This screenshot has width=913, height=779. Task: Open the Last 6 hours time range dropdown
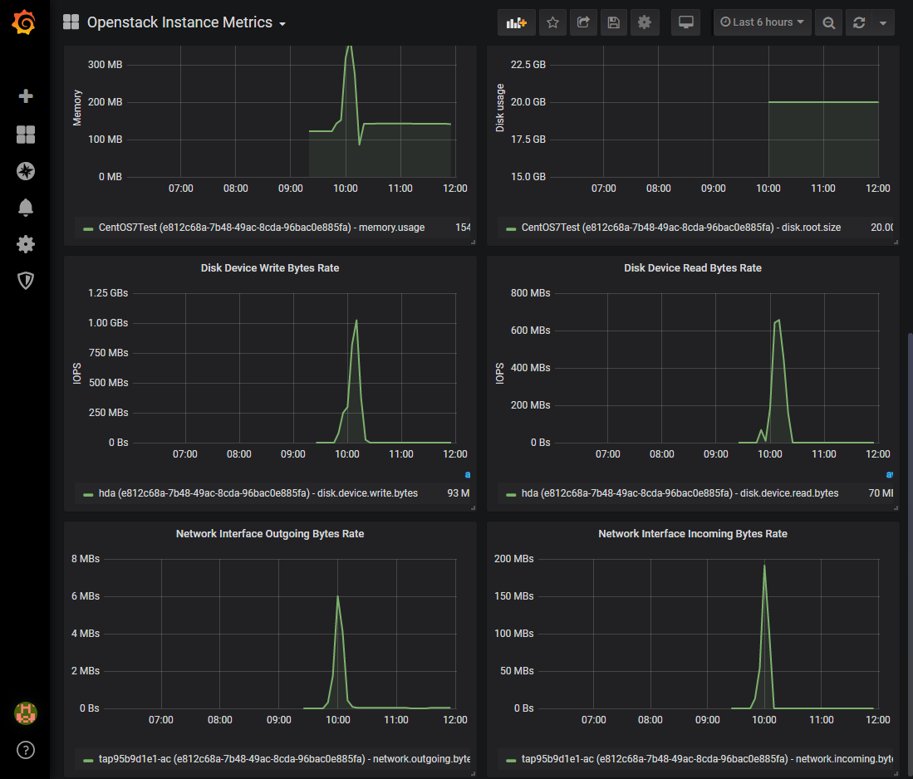762,22
